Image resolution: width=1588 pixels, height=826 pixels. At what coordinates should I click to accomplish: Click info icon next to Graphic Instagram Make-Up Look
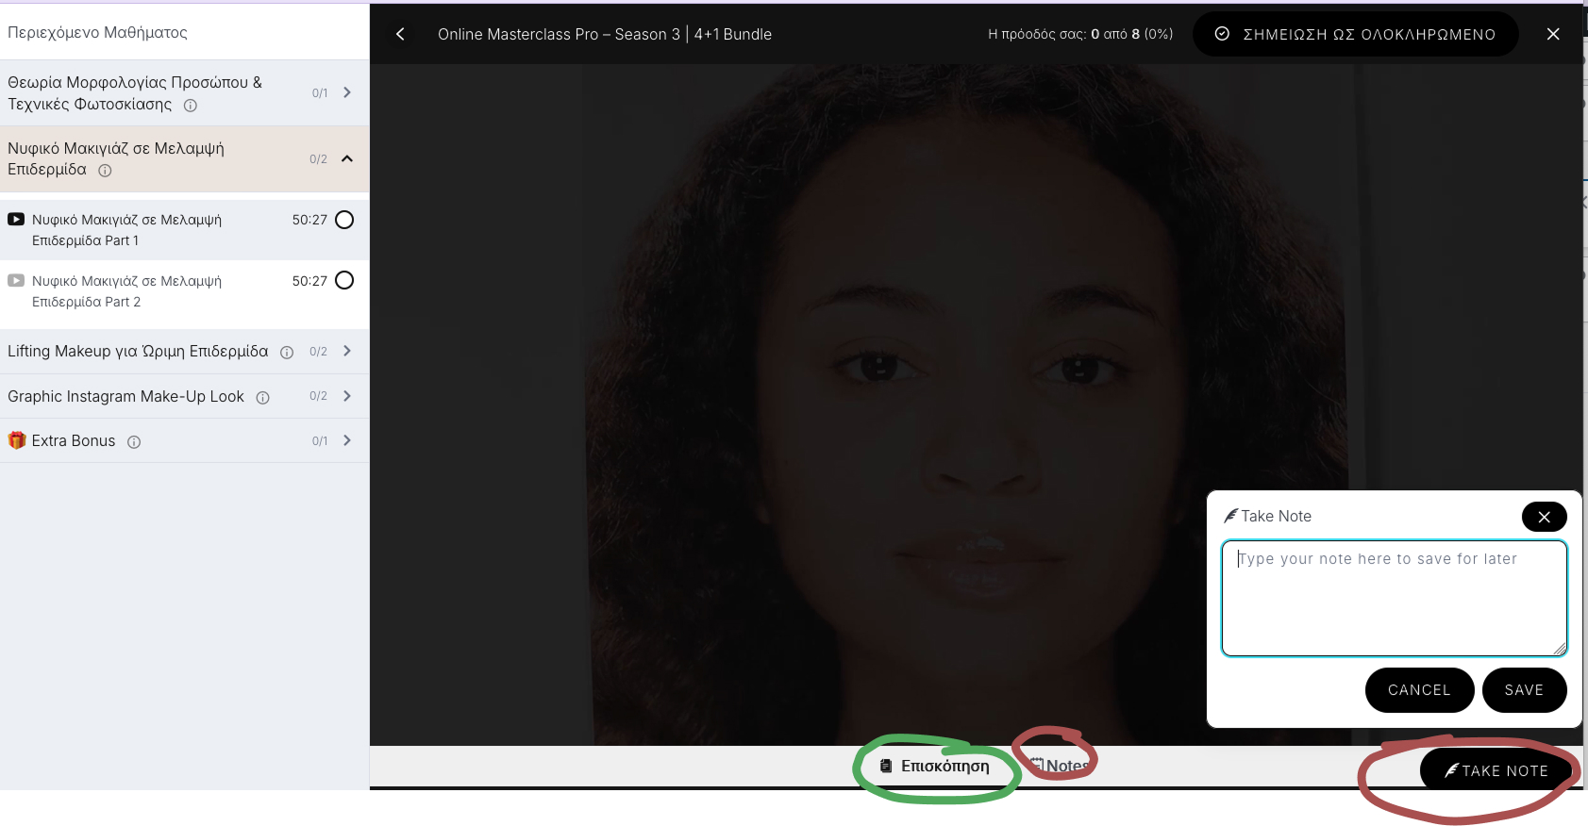pos(263,398)
